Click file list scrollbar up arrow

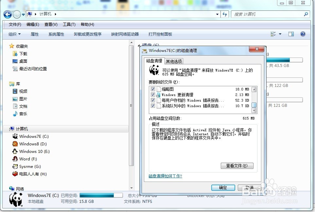pyautogui.click(x=254, y=89)
